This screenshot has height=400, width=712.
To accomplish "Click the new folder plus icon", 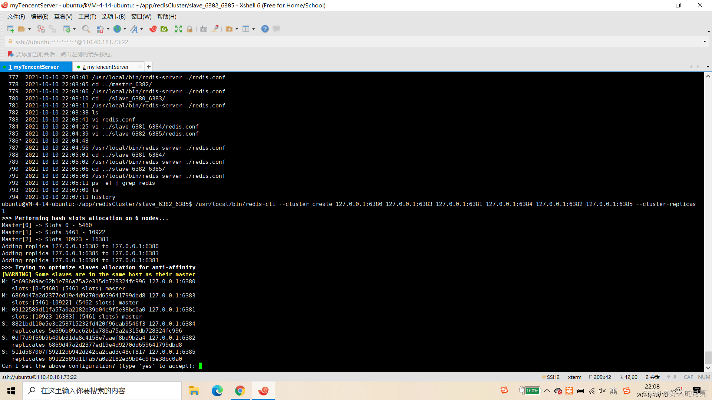I will (x=229, y=29).
